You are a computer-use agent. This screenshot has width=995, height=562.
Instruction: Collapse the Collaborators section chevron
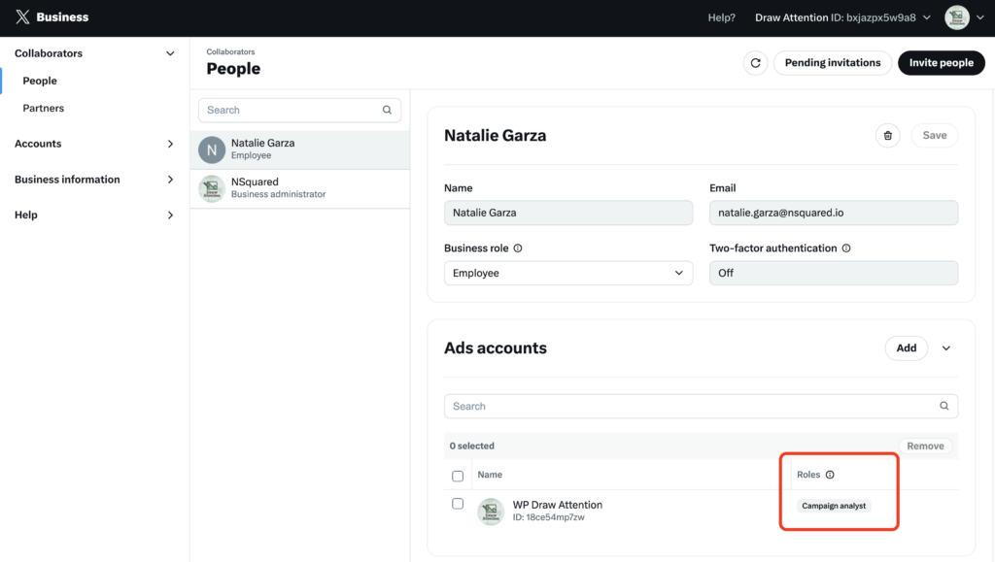[170, 53]
